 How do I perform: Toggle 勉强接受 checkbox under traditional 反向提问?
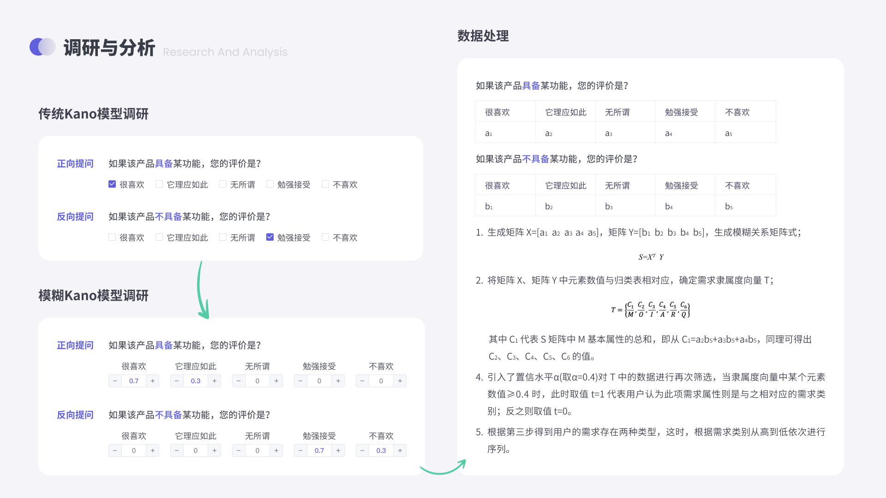tap(270, 237)
